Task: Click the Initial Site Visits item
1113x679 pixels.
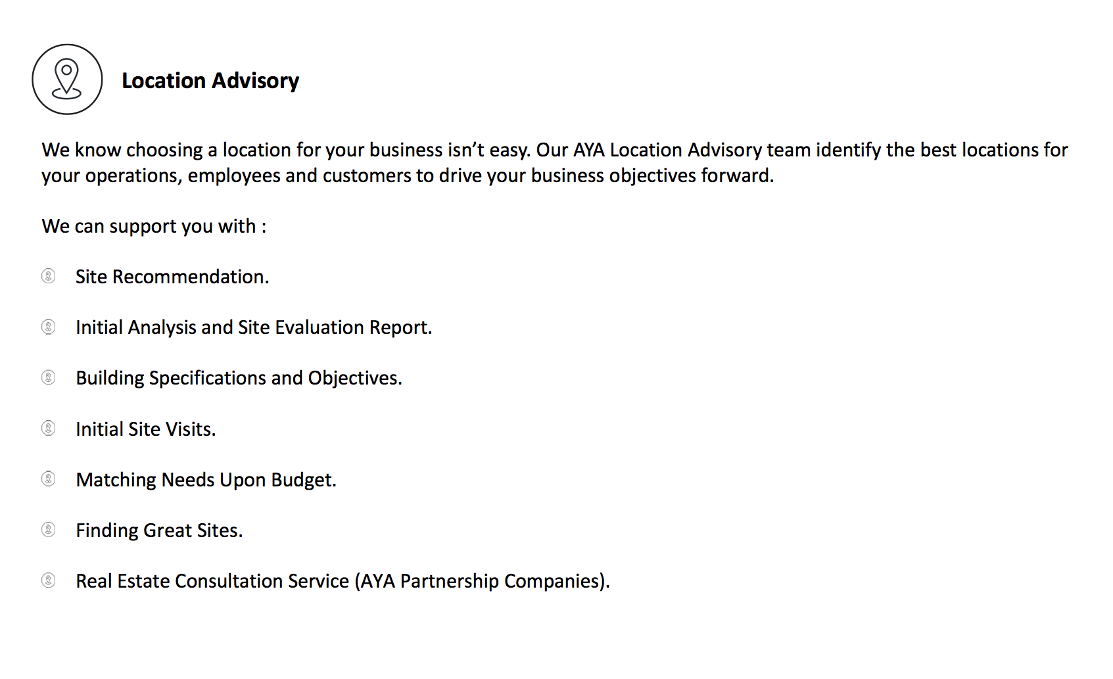Action: tap(145, 429)
